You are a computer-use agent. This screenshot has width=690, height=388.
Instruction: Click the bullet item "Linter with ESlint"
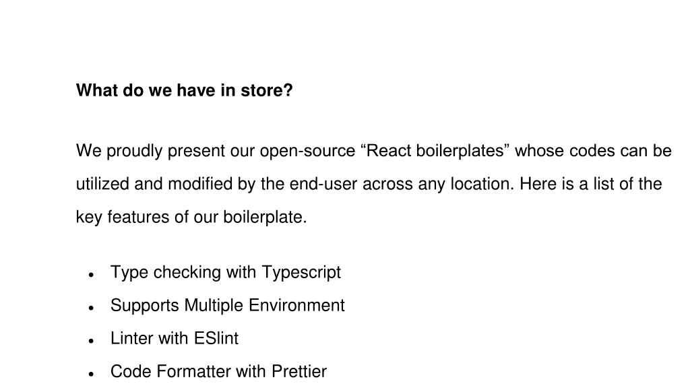point(175,338)
